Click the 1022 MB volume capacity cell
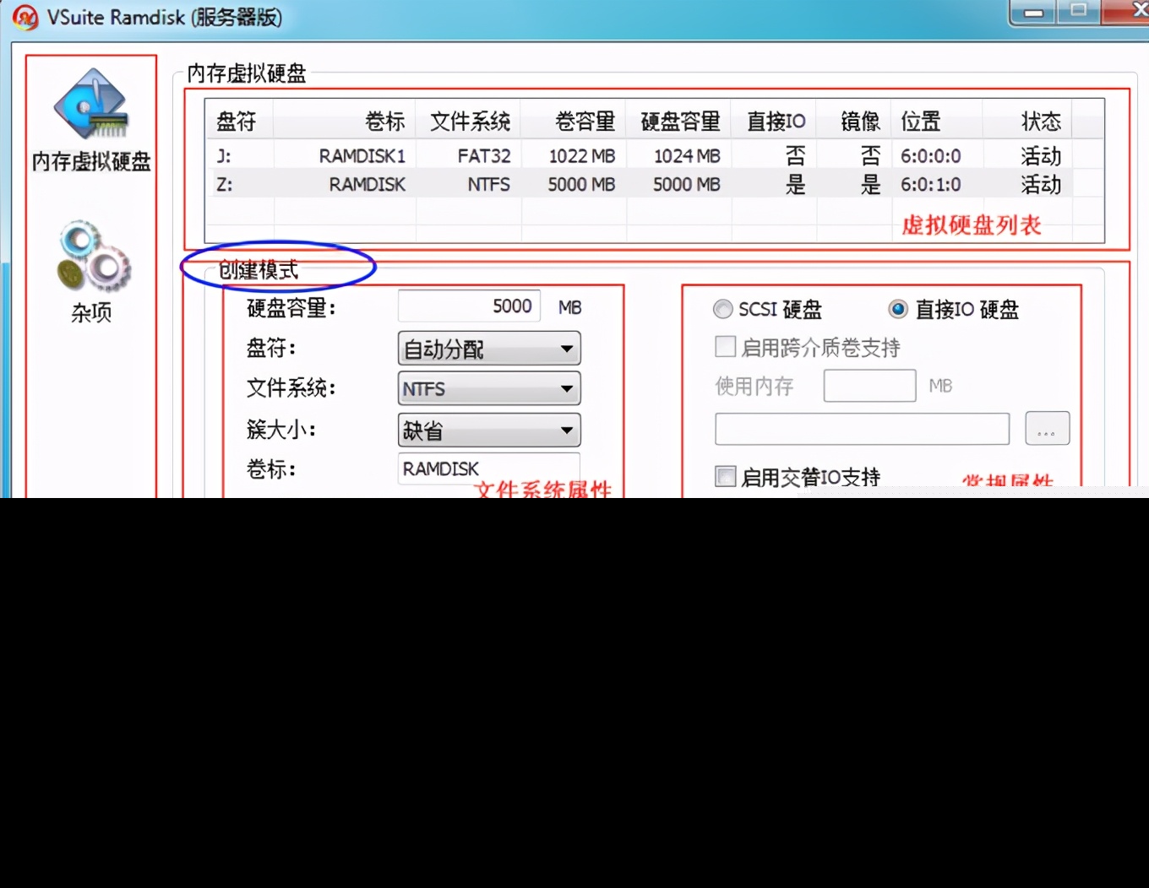 click(582, 156)
